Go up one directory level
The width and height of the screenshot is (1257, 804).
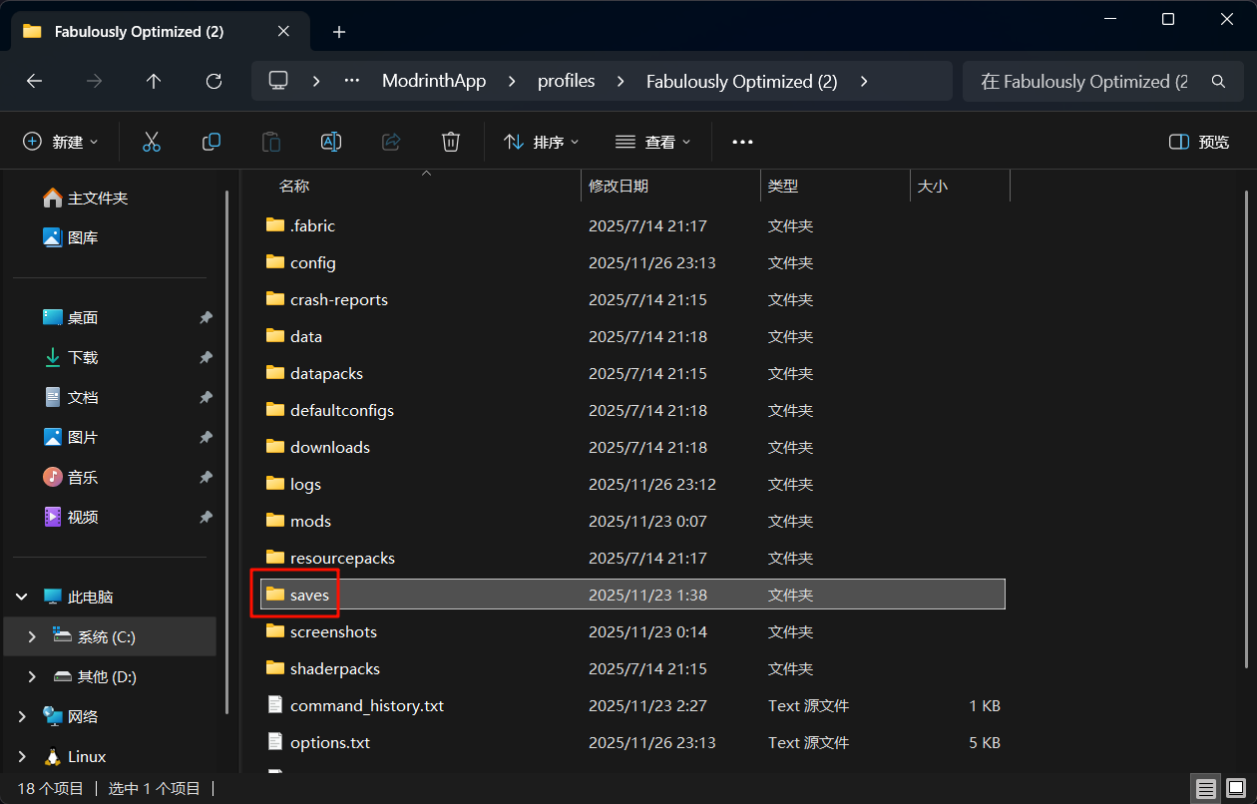[154, 82]
